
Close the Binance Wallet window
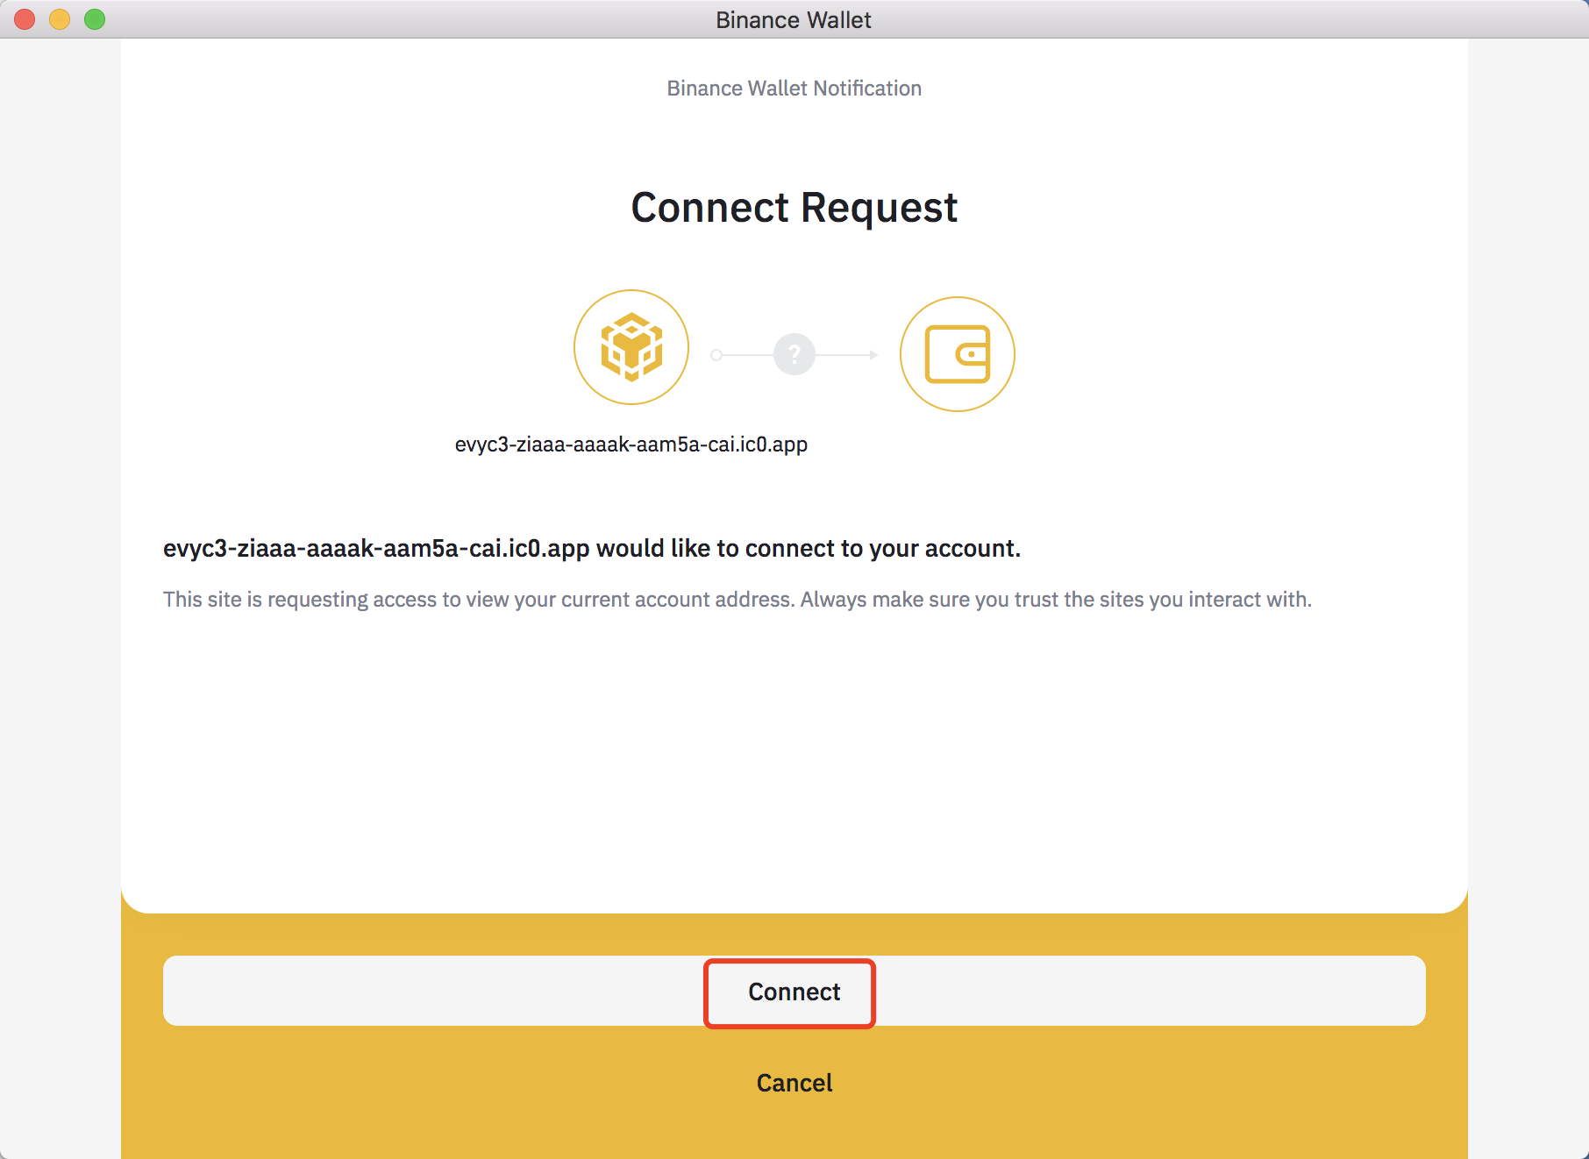(25, 19)
